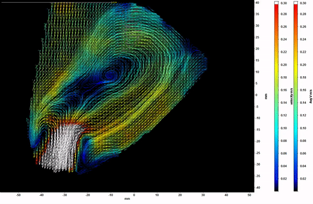Click y-axis tick label 35
This screenshot has height=204, width=313.
pos(258,14)
